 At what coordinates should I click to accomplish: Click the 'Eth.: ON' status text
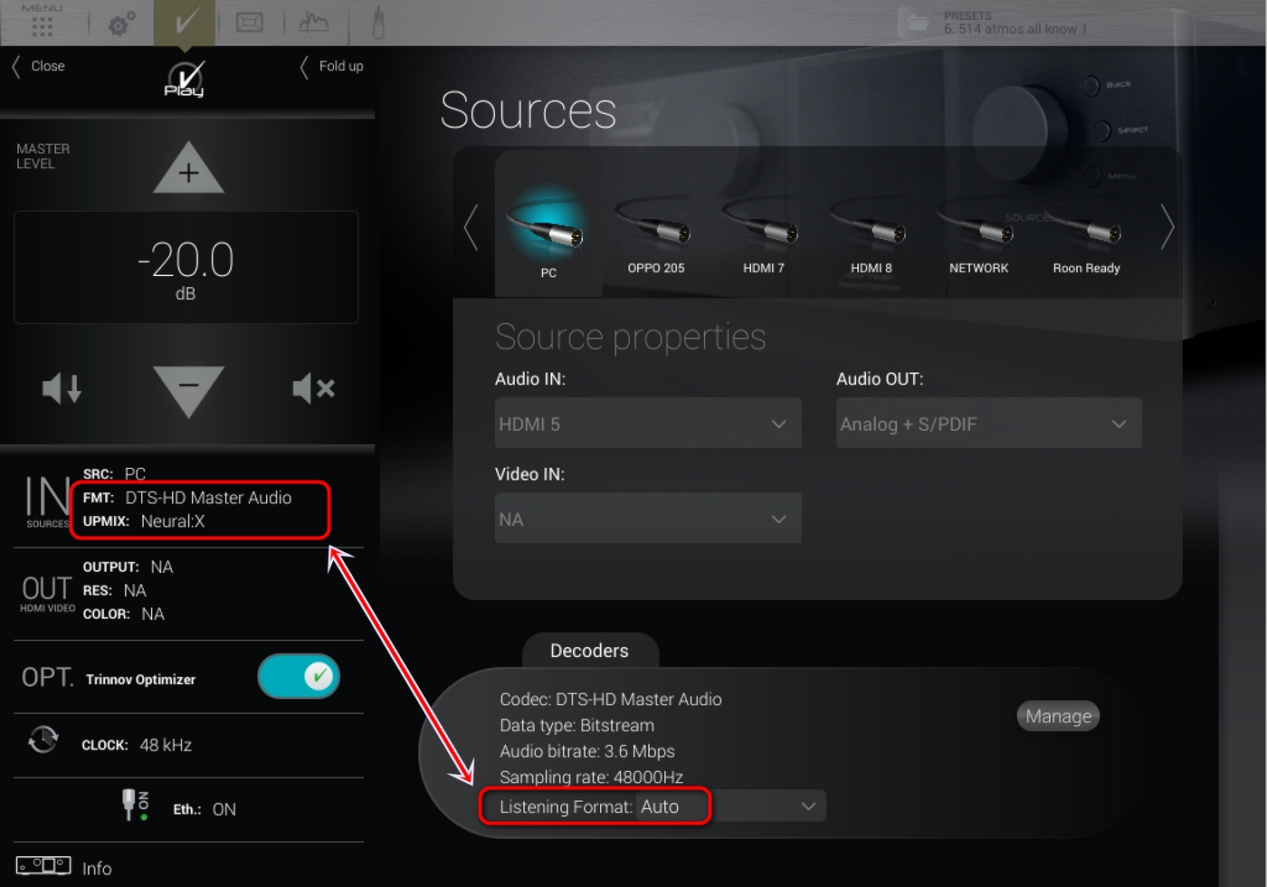click(205, 810)
